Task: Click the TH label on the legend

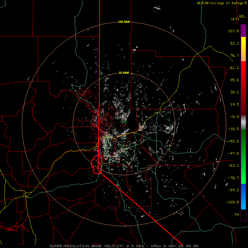Action: [237, 215]
